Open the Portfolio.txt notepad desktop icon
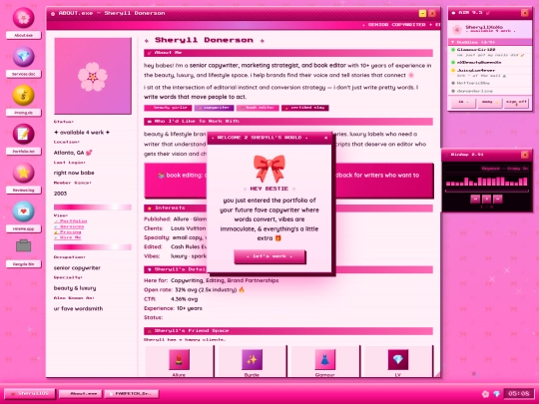Image resolution: width=539 pixels, height=404 pixels. [23, 134]
